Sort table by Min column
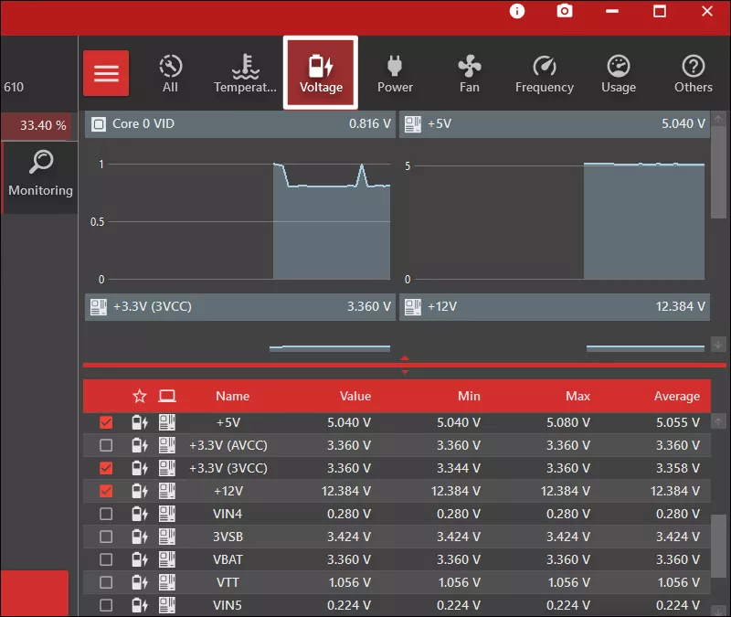 (x=469, y=397)
